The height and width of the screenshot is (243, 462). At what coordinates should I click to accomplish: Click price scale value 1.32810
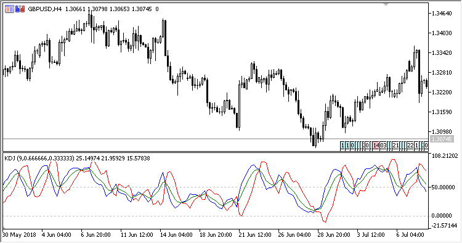coord(442,73)
